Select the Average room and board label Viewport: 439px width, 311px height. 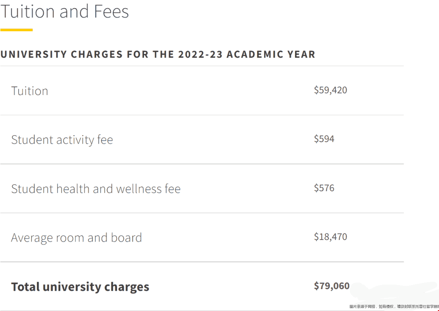tap(76, 238)
